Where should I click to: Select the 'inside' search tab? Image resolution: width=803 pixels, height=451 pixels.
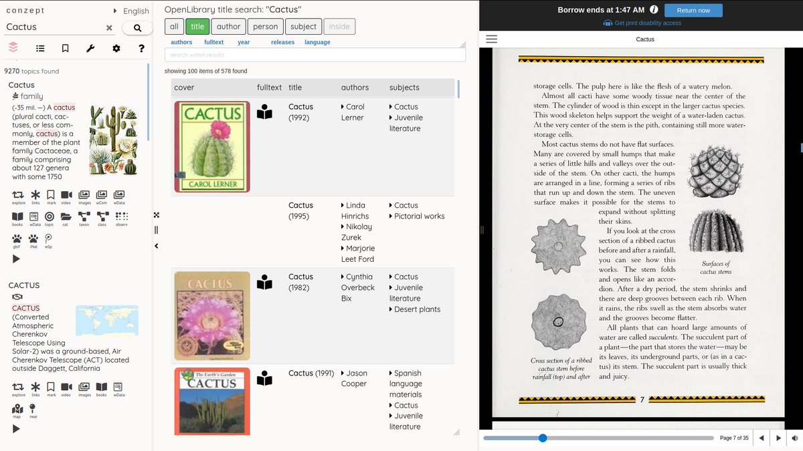click(x=339, y=27)
